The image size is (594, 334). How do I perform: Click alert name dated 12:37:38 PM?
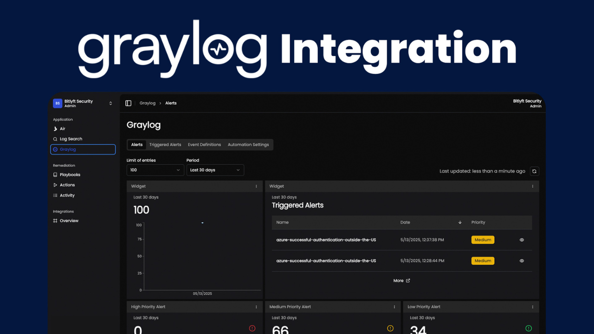click(326, 240)
